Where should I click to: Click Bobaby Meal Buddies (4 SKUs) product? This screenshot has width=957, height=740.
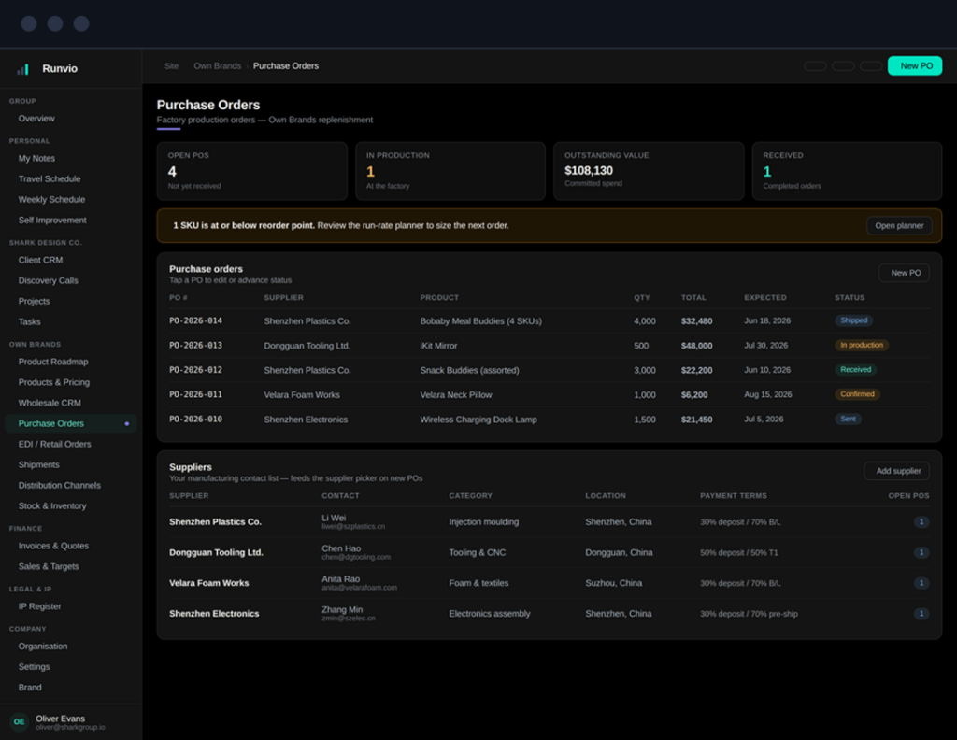(480, 320)
